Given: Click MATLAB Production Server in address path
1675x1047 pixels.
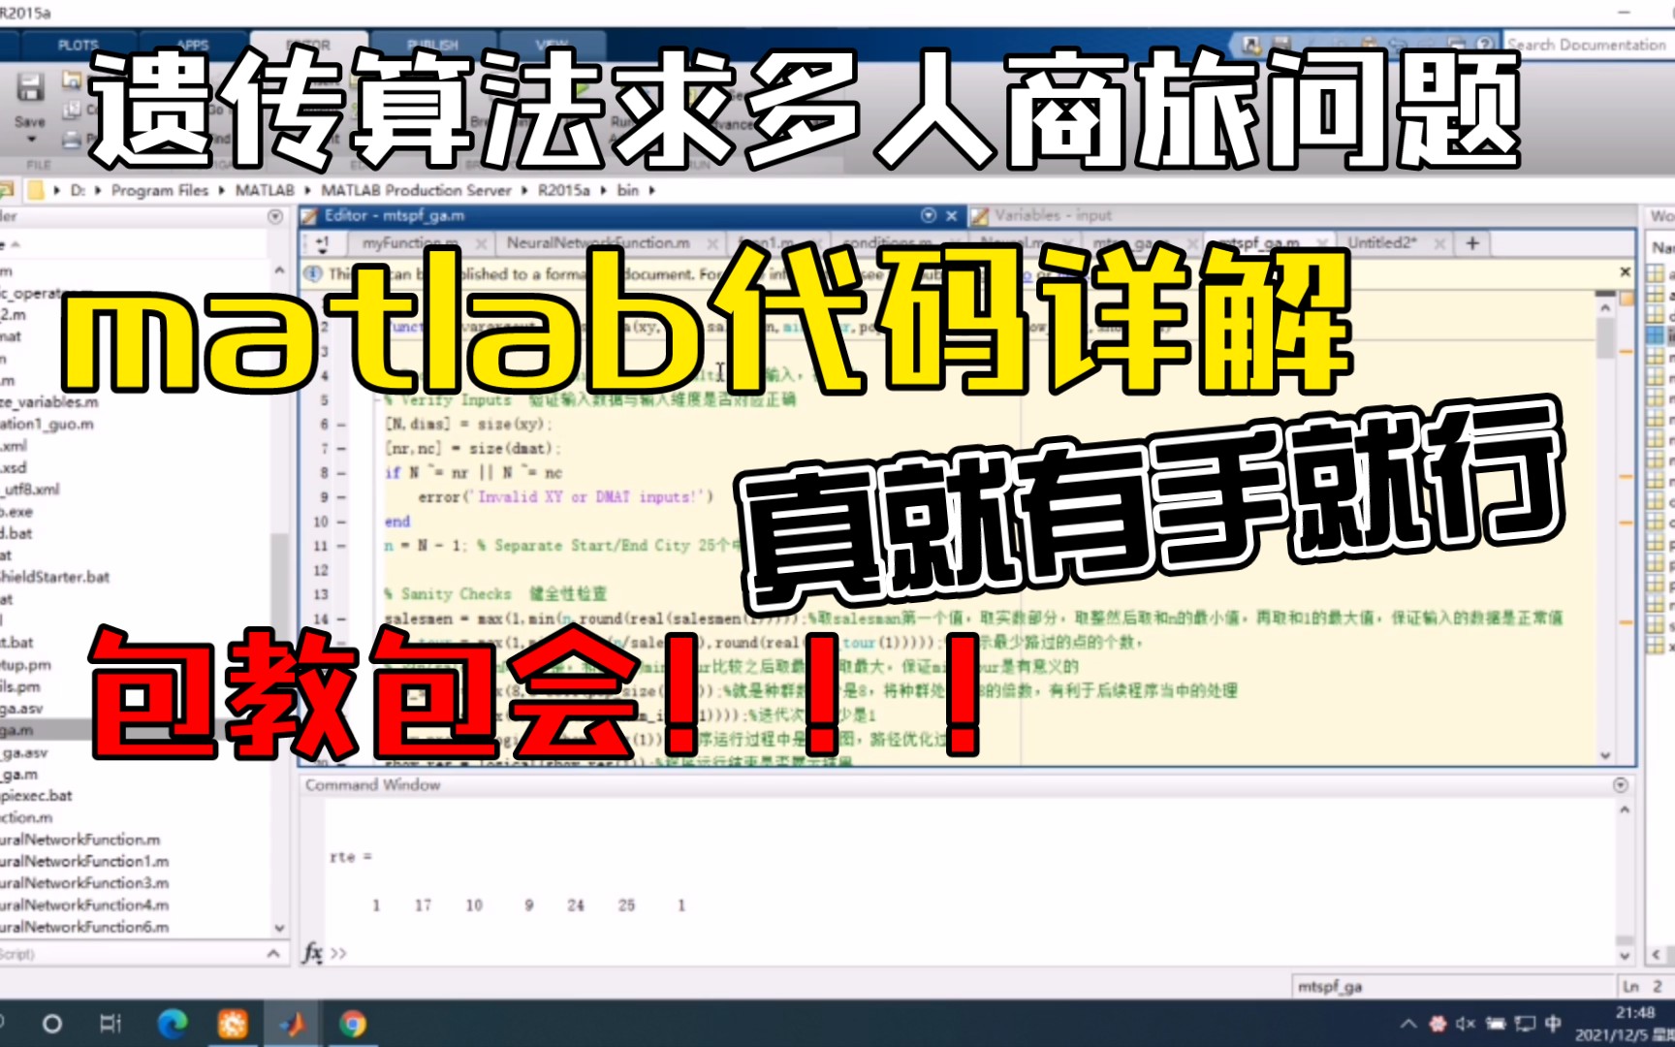Looking at the screenshot, I should [x=416, y=190].
